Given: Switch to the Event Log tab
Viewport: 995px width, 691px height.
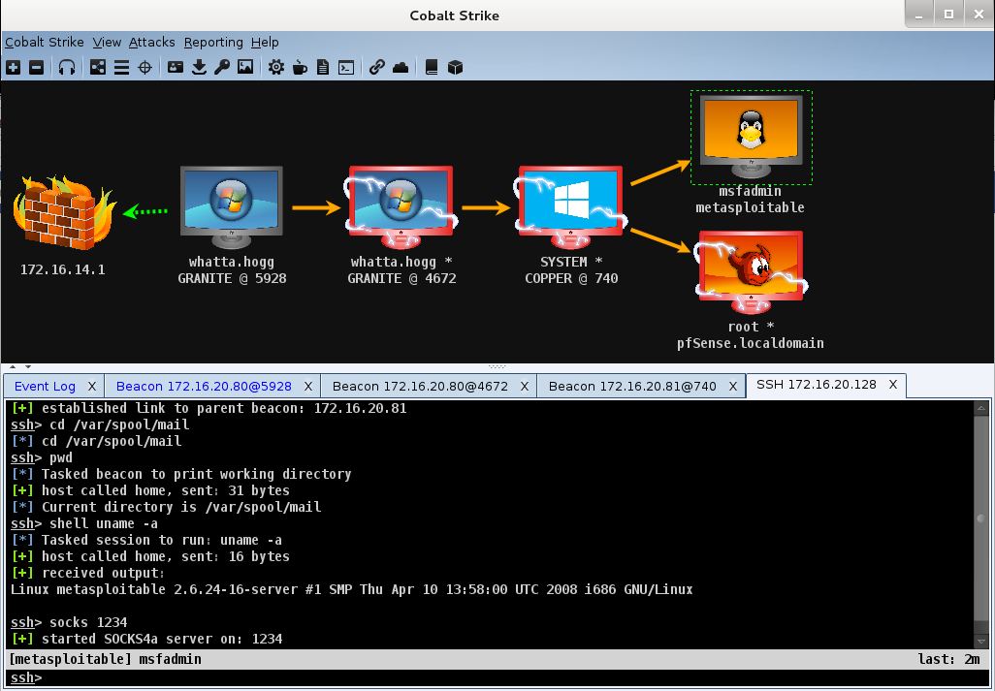Looking at the screenshot, I should click(x=45, y=386).
